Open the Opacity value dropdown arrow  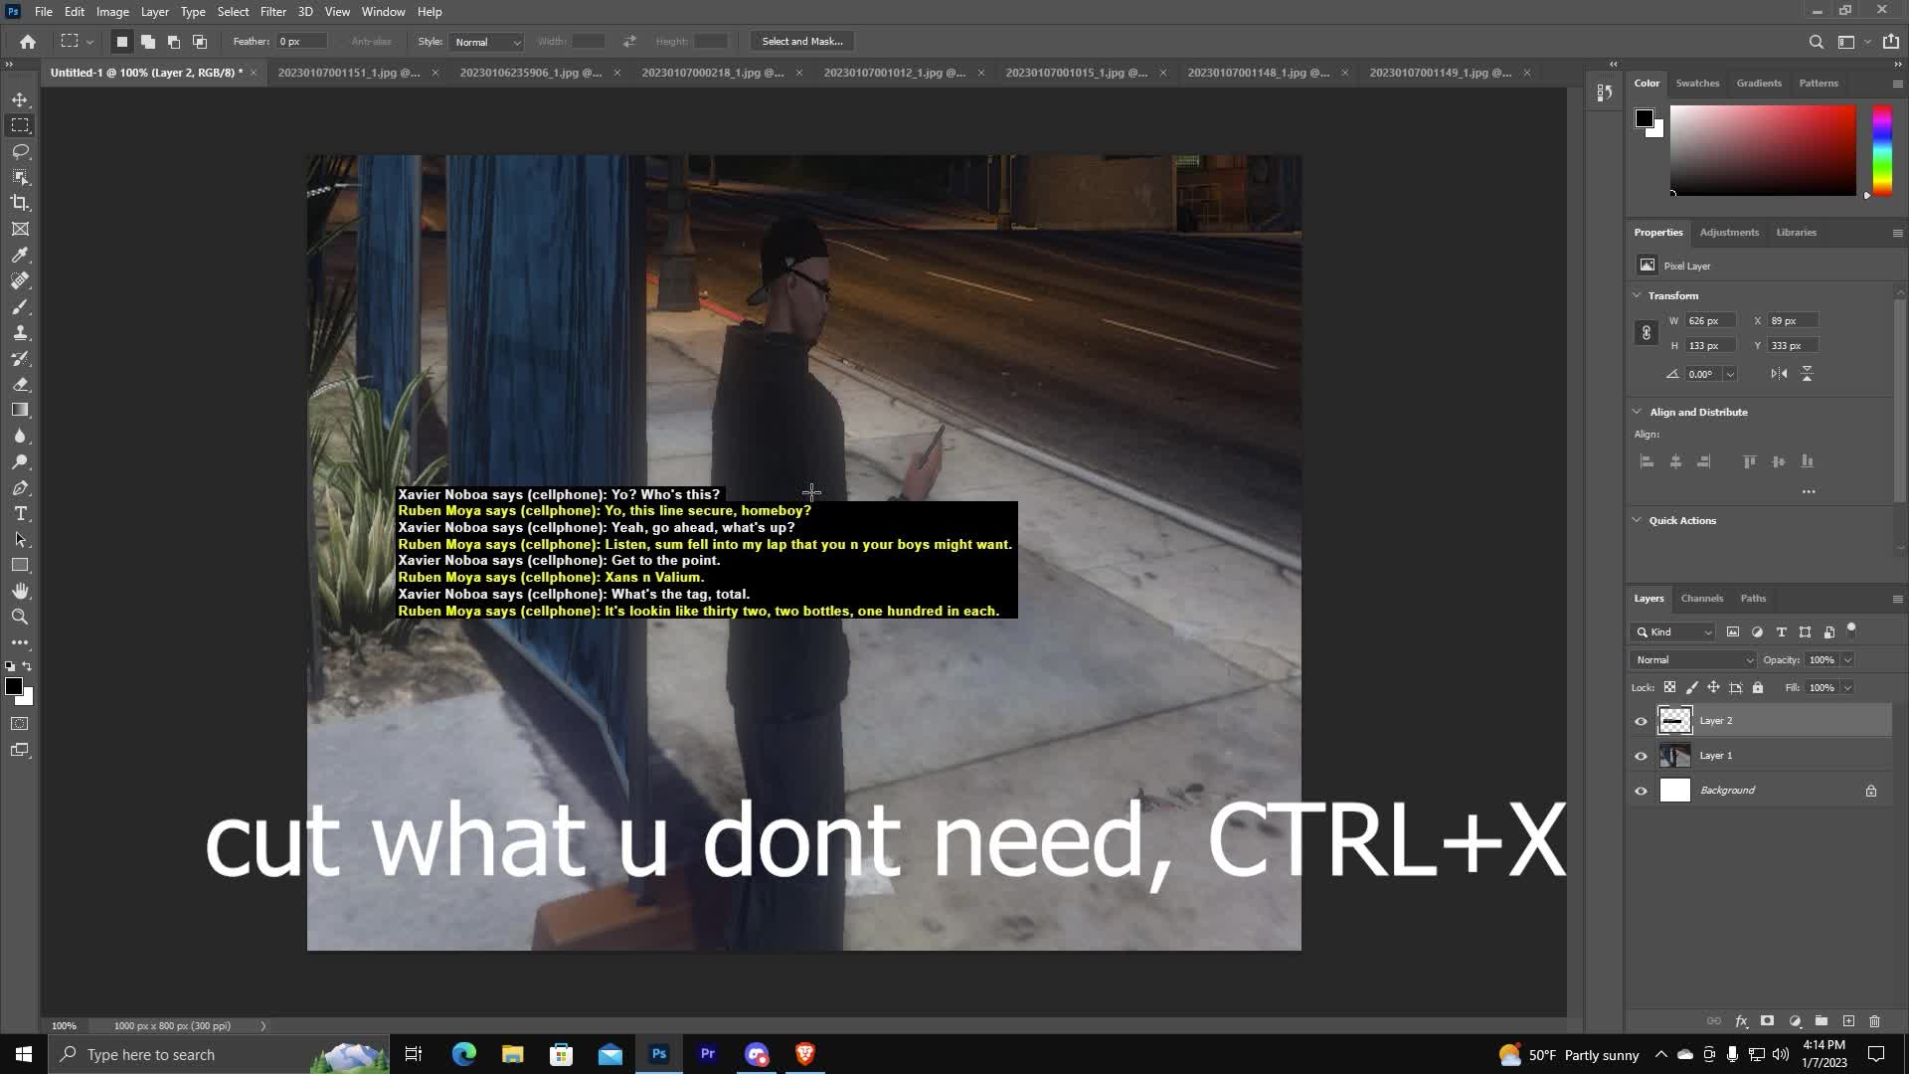coord(1847,660)
